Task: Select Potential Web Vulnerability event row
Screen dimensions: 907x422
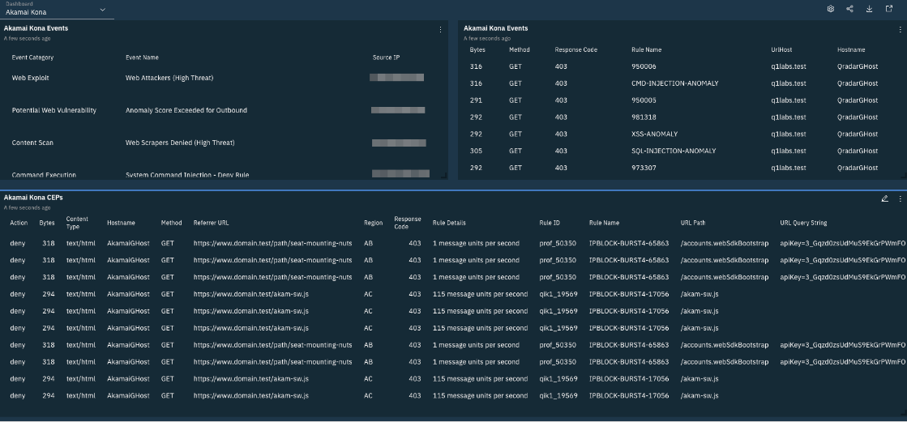Action: (53, 110)
